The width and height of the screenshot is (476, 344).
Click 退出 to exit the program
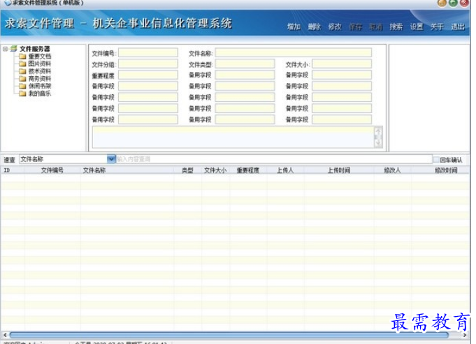click(458, 27)
